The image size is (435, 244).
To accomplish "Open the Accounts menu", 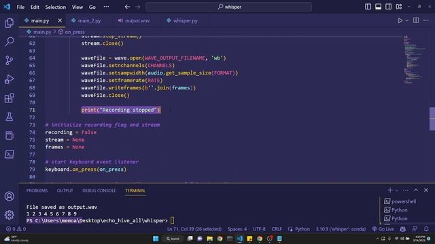I will [9, 196].
